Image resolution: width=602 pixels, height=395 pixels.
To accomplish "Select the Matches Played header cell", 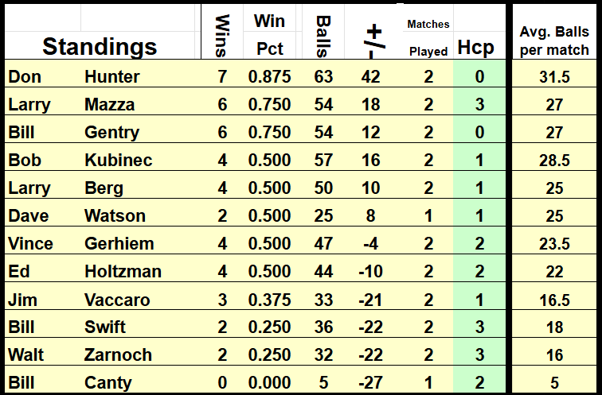I will click(428, 38).
